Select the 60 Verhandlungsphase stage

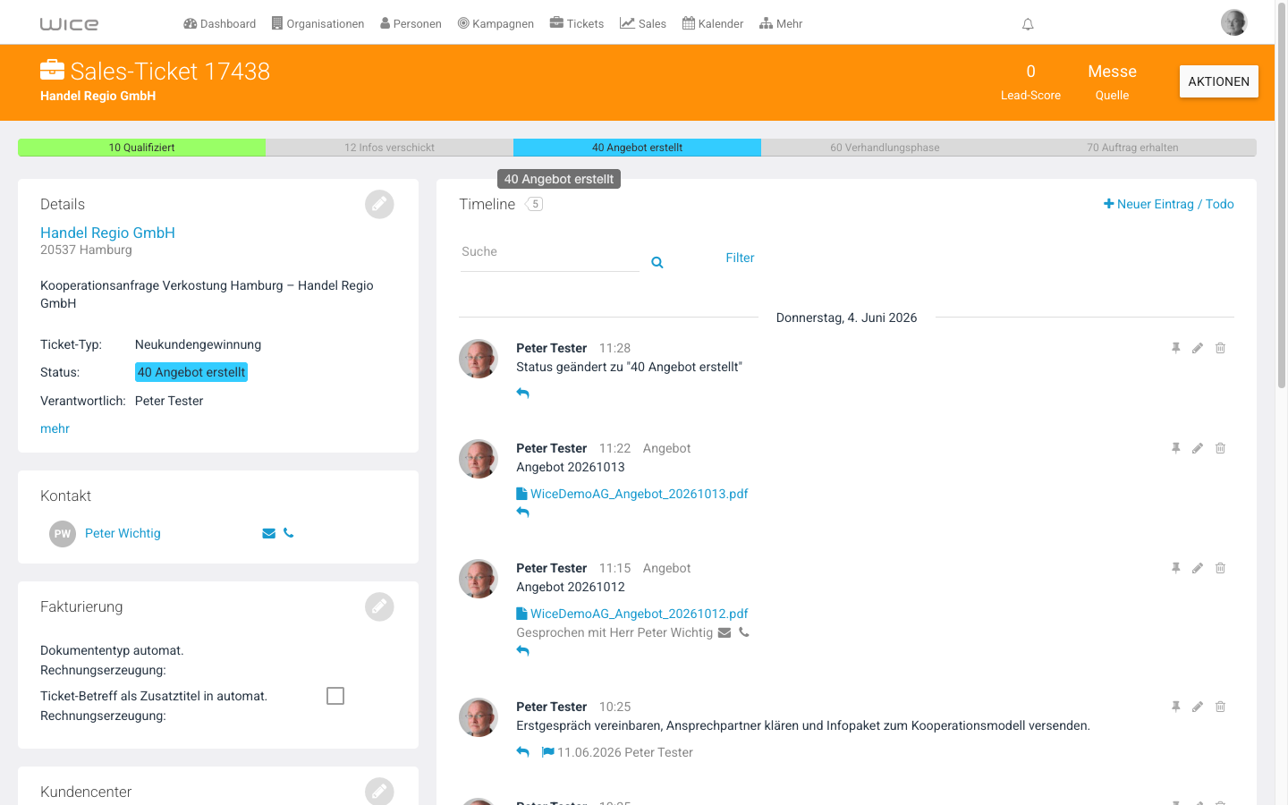point(885,148)
